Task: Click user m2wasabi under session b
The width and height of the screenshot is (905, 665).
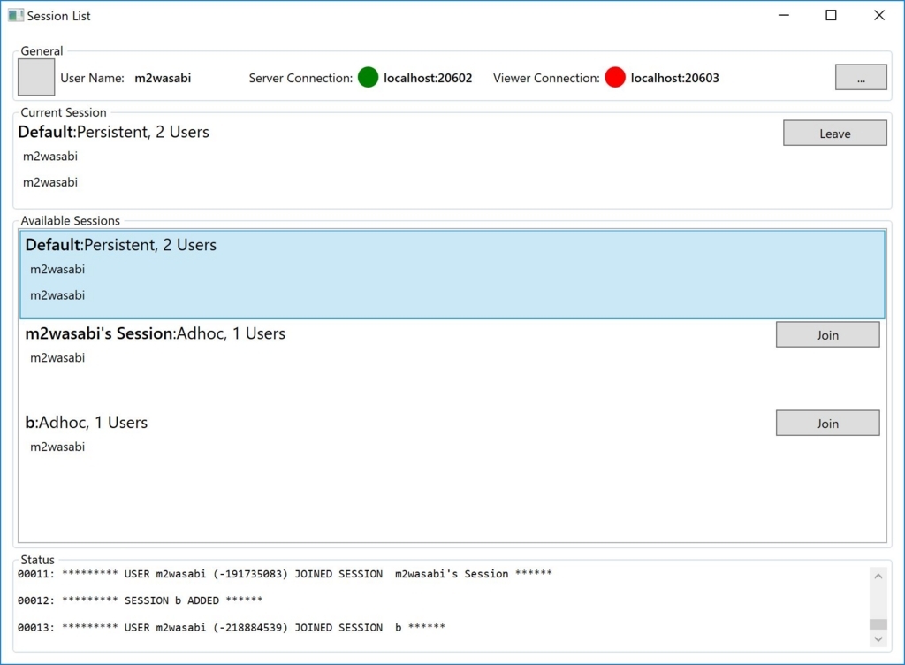Action: 57,447
